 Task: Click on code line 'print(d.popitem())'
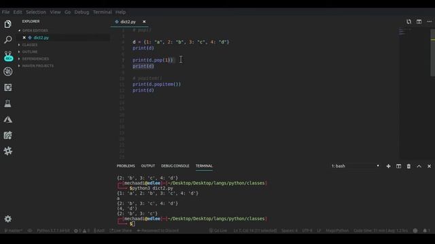pos(156,84)
